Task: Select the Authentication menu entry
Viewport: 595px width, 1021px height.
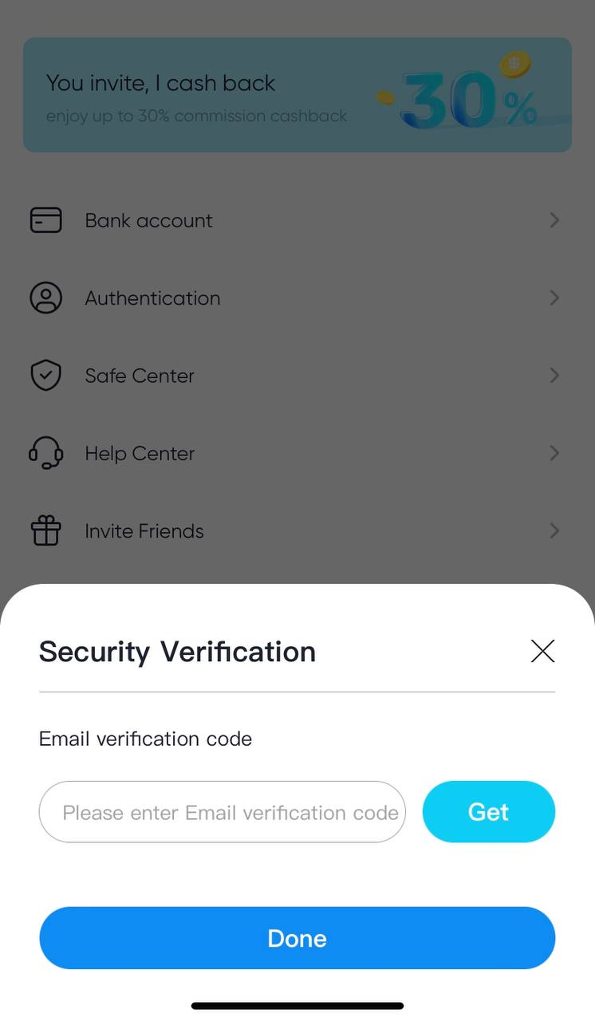Action: (x=152, y=298)
